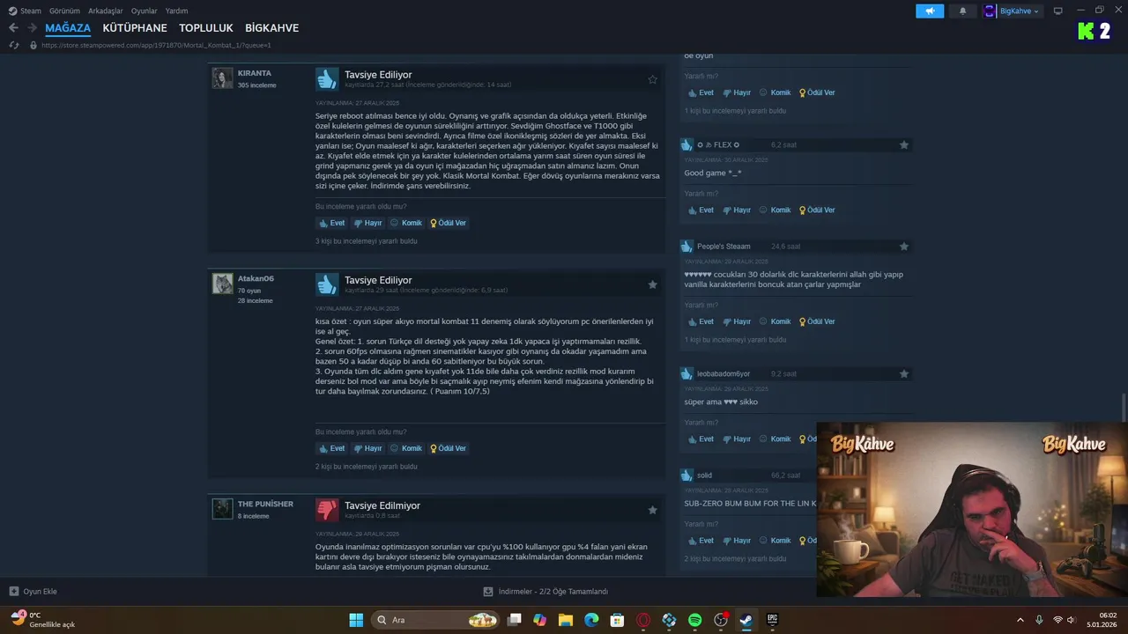Open the Yardım menu
Viewport: 1128px width, 634px height.
[x=176, y=11]
